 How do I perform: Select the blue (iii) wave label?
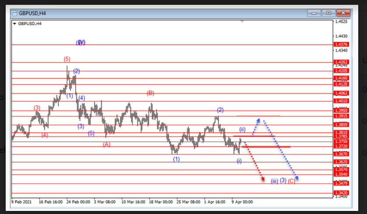[274, 181]
